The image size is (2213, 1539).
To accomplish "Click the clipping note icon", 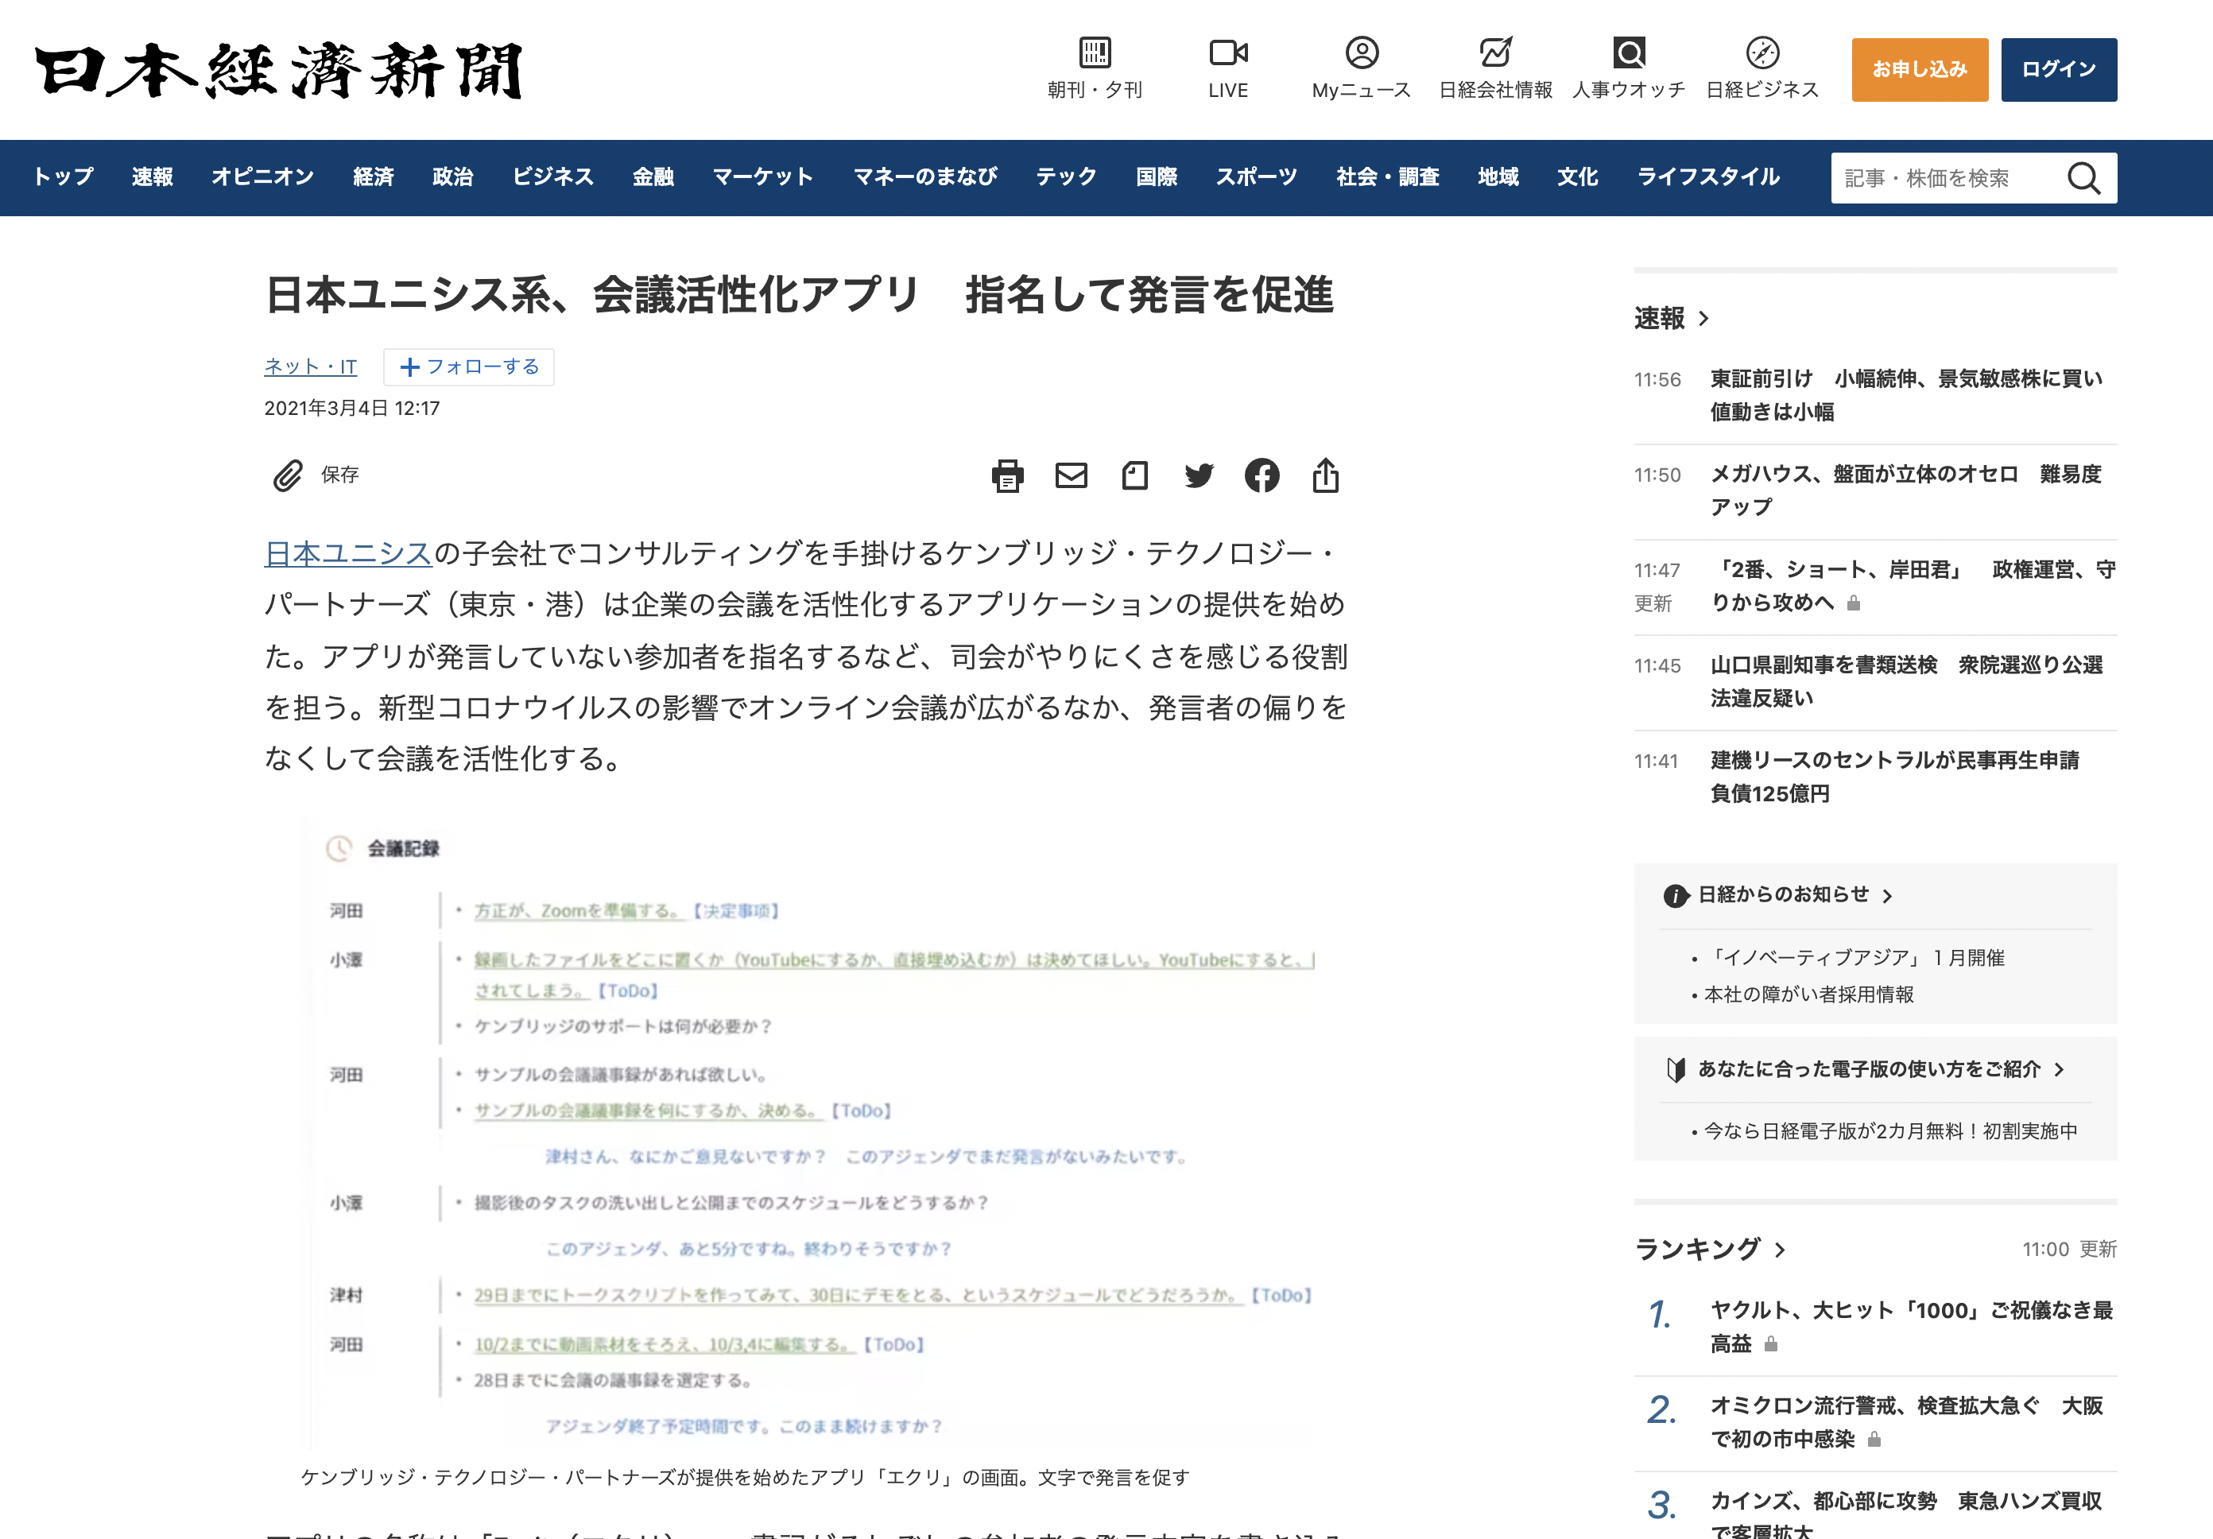I will (x=1134, y=475).
